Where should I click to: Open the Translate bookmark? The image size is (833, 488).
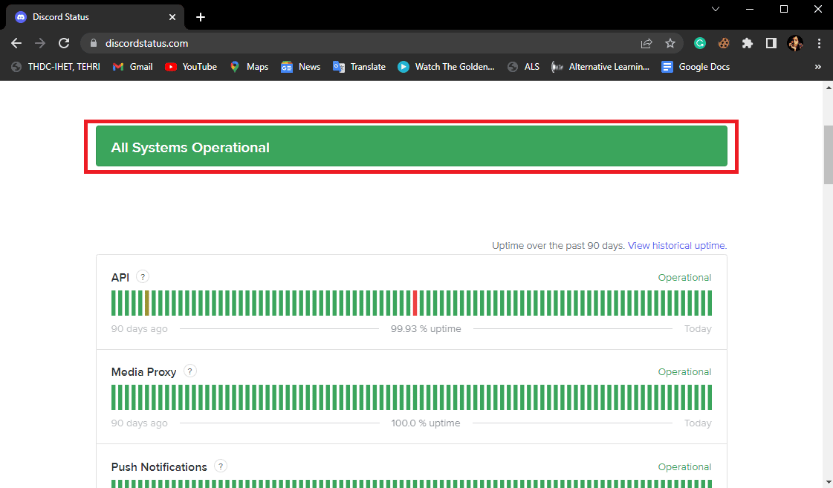[359, 67]
